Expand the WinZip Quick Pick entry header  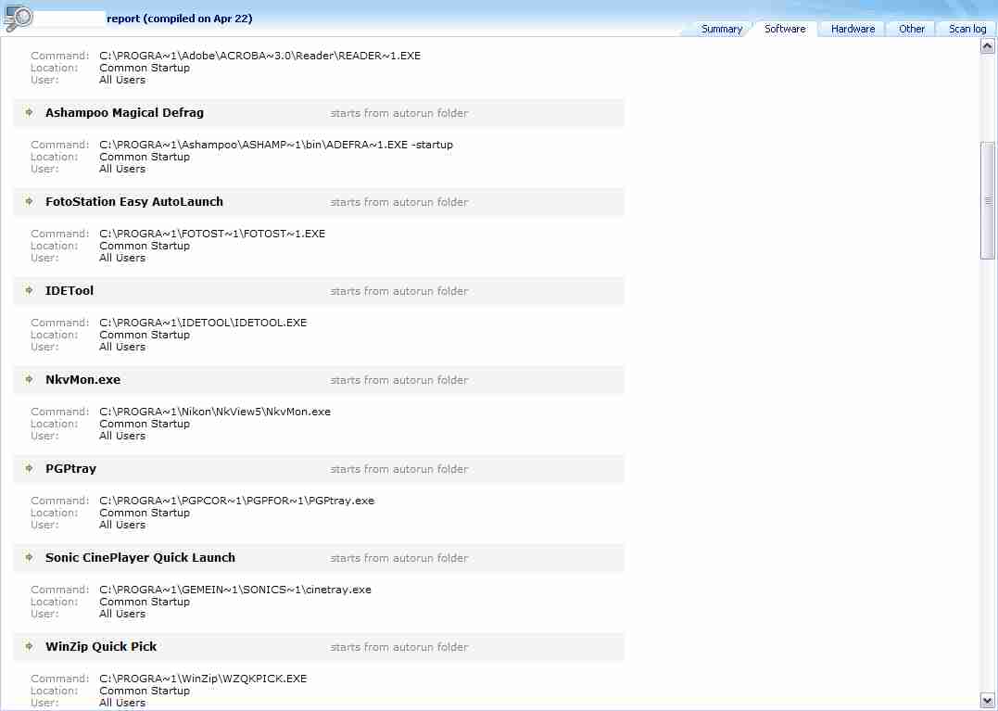[101, 647]
